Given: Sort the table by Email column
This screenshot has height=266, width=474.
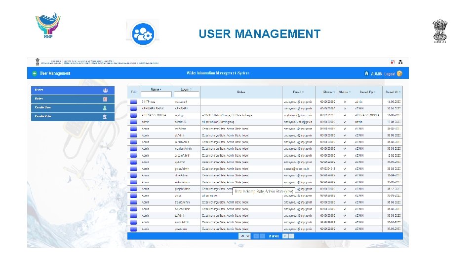Looking at the screenshot, I should tap(298, 92).
